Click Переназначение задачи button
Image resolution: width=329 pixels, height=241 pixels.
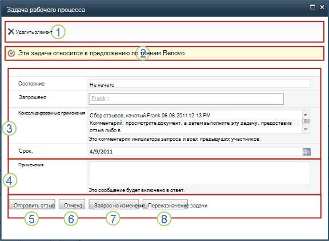coord(165,204)
